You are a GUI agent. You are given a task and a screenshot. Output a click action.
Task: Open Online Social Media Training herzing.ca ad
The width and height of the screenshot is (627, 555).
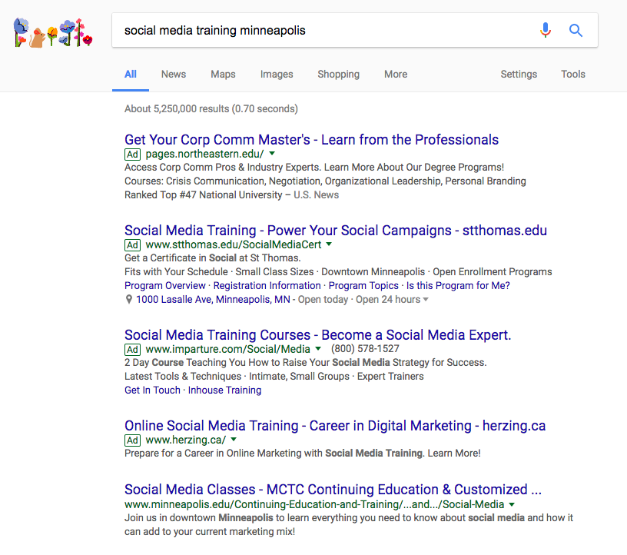(x=335, y=426)
